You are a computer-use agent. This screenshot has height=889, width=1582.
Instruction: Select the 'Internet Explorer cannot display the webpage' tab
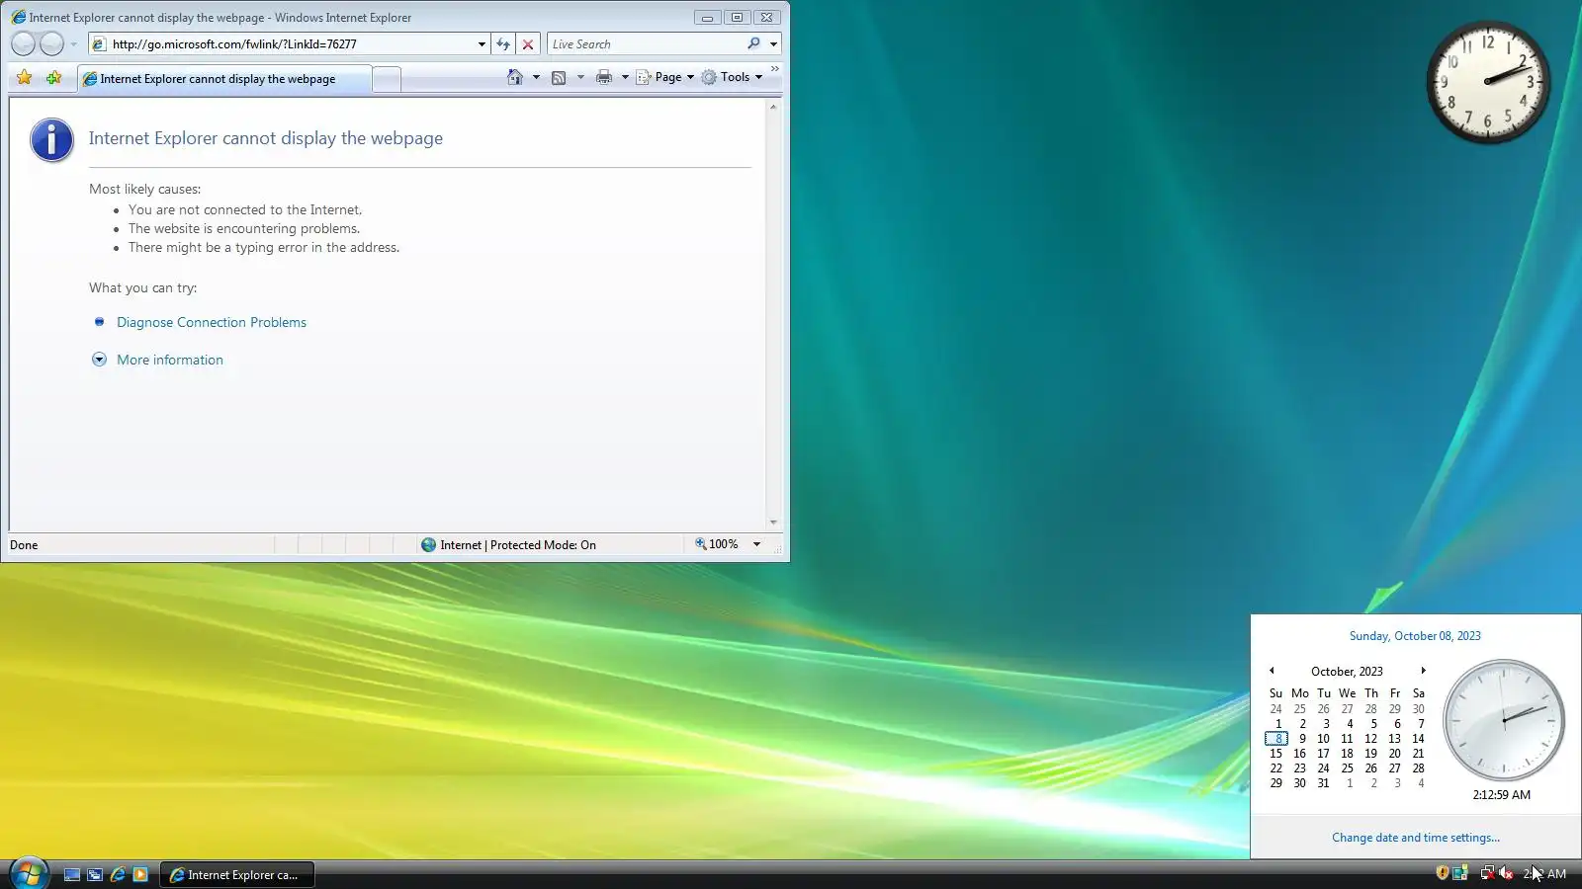pos(224,79)
